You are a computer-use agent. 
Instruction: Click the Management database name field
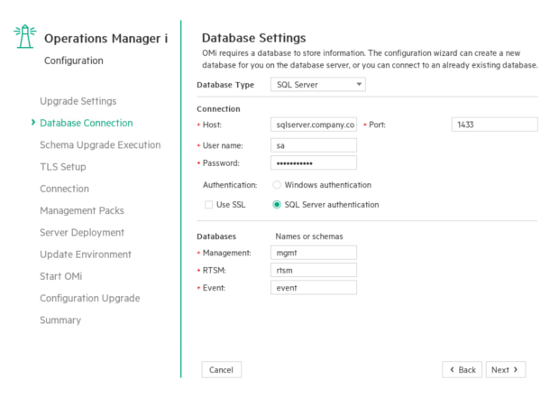314,253
